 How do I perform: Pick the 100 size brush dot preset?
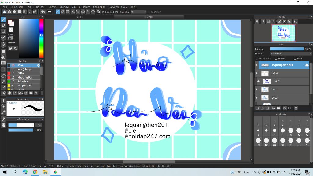click(x=258, y=141)
